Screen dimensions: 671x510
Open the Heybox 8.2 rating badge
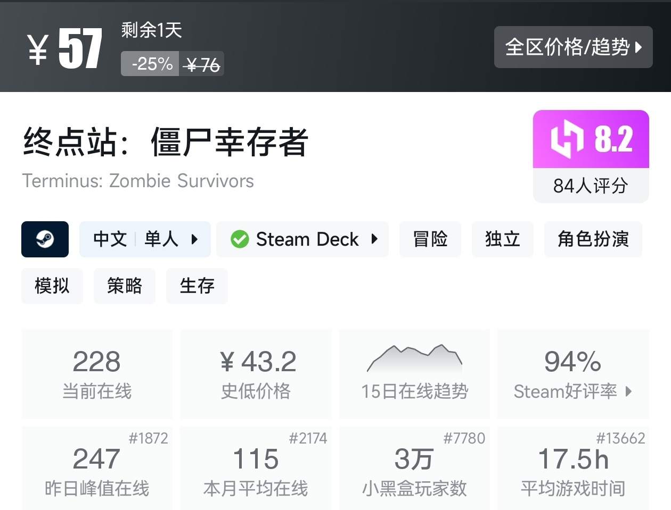(591, 138)
